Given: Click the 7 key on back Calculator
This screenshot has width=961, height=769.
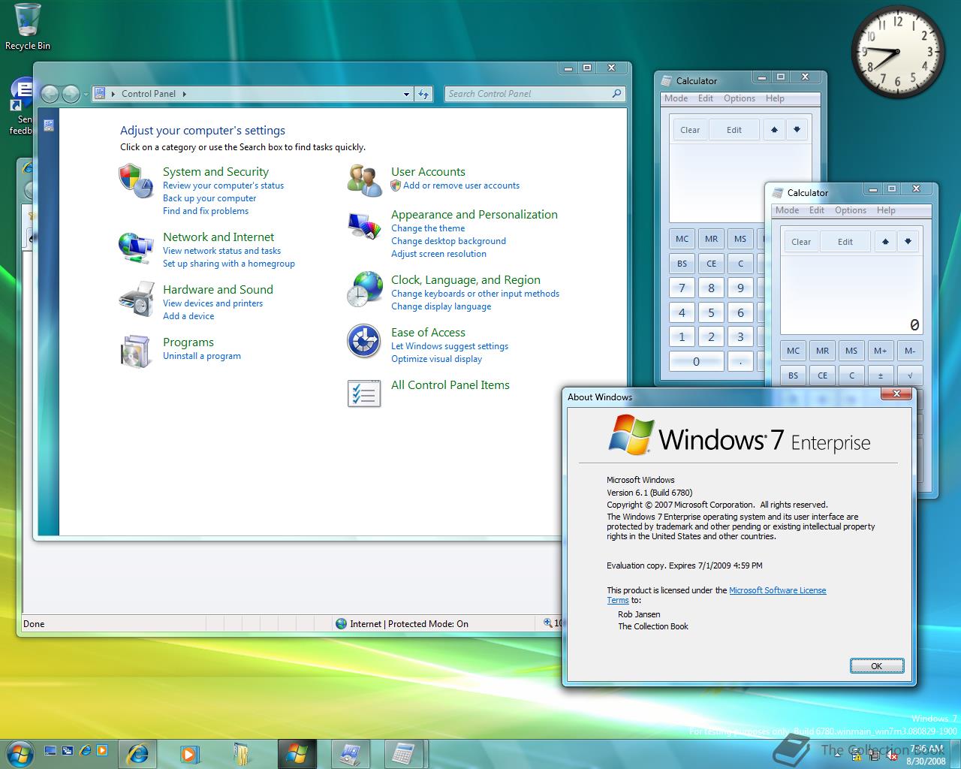Looking at the screenshot, I should click(682, 288).
